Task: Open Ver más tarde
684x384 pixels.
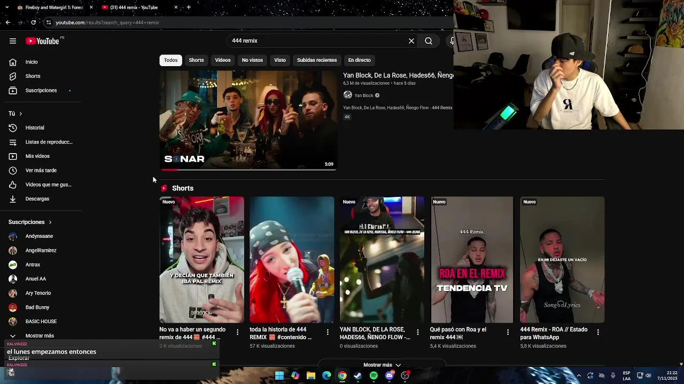Action: tap(42, 171)
